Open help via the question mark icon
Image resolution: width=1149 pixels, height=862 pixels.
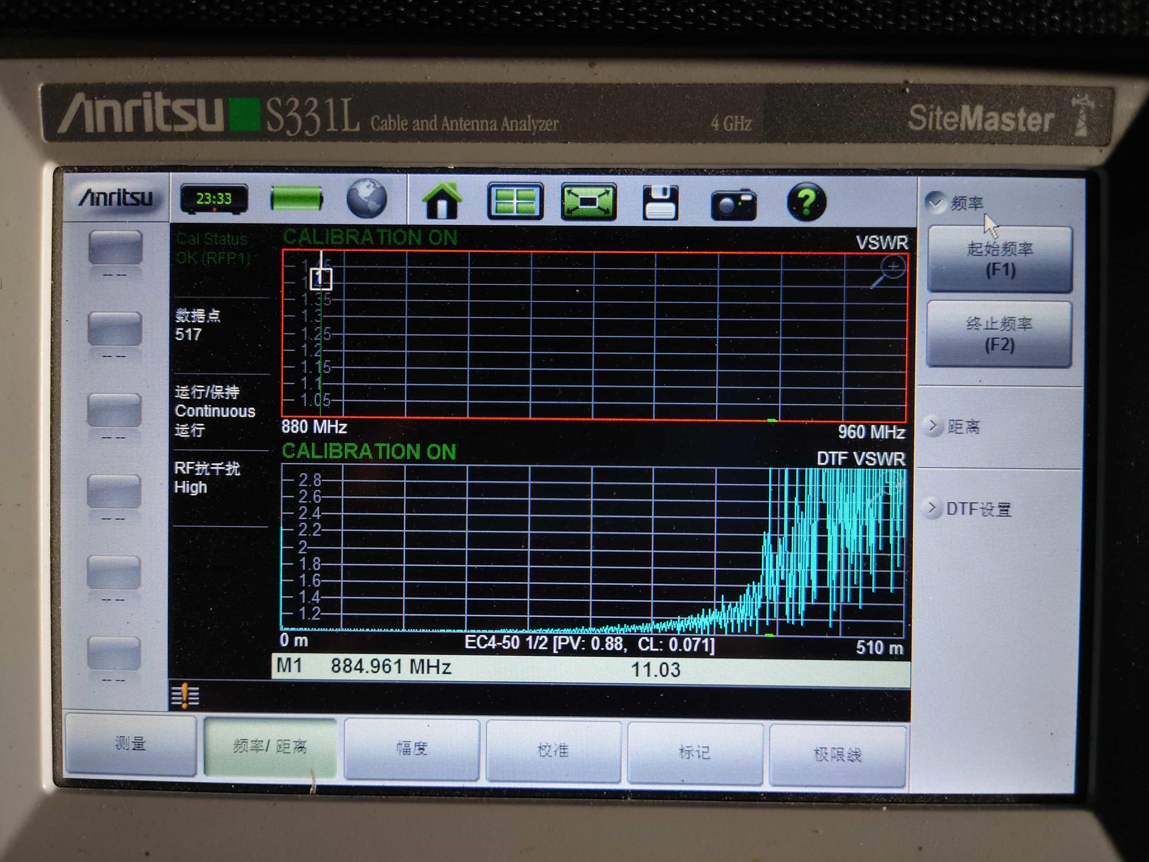(x=806, y=202)
